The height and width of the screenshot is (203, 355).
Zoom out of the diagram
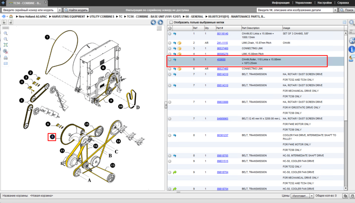(6, 39)
